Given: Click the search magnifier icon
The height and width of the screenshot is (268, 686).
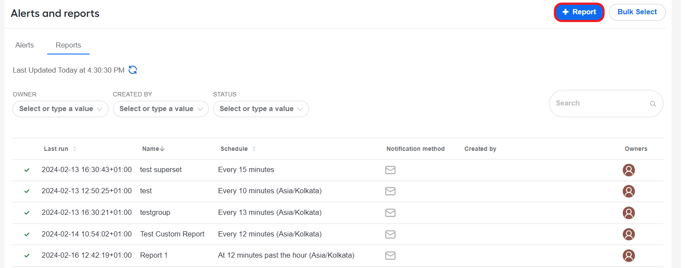Looking at the screenshot, I should (653, 104).
